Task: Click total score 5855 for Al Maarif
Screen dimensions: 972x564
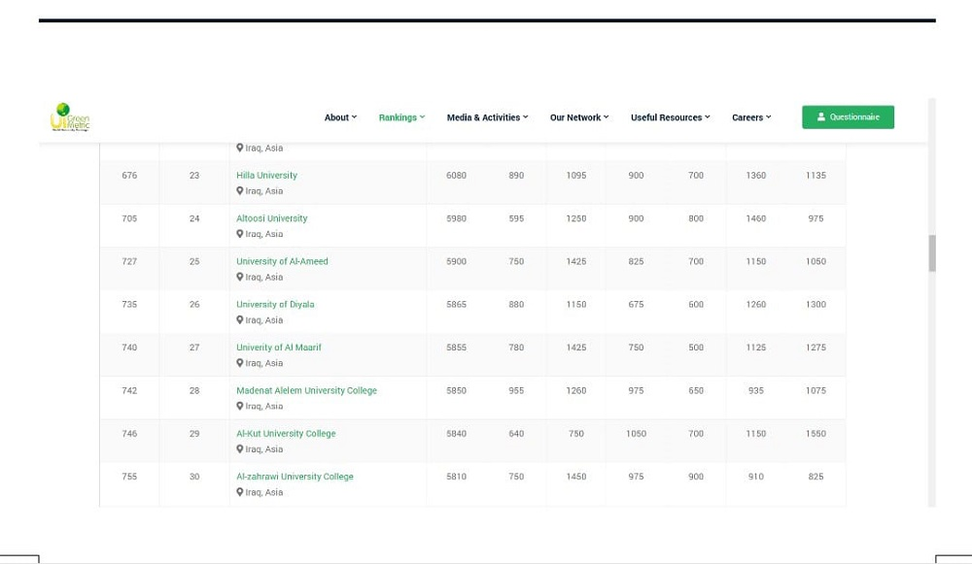Action: (456, 348)
